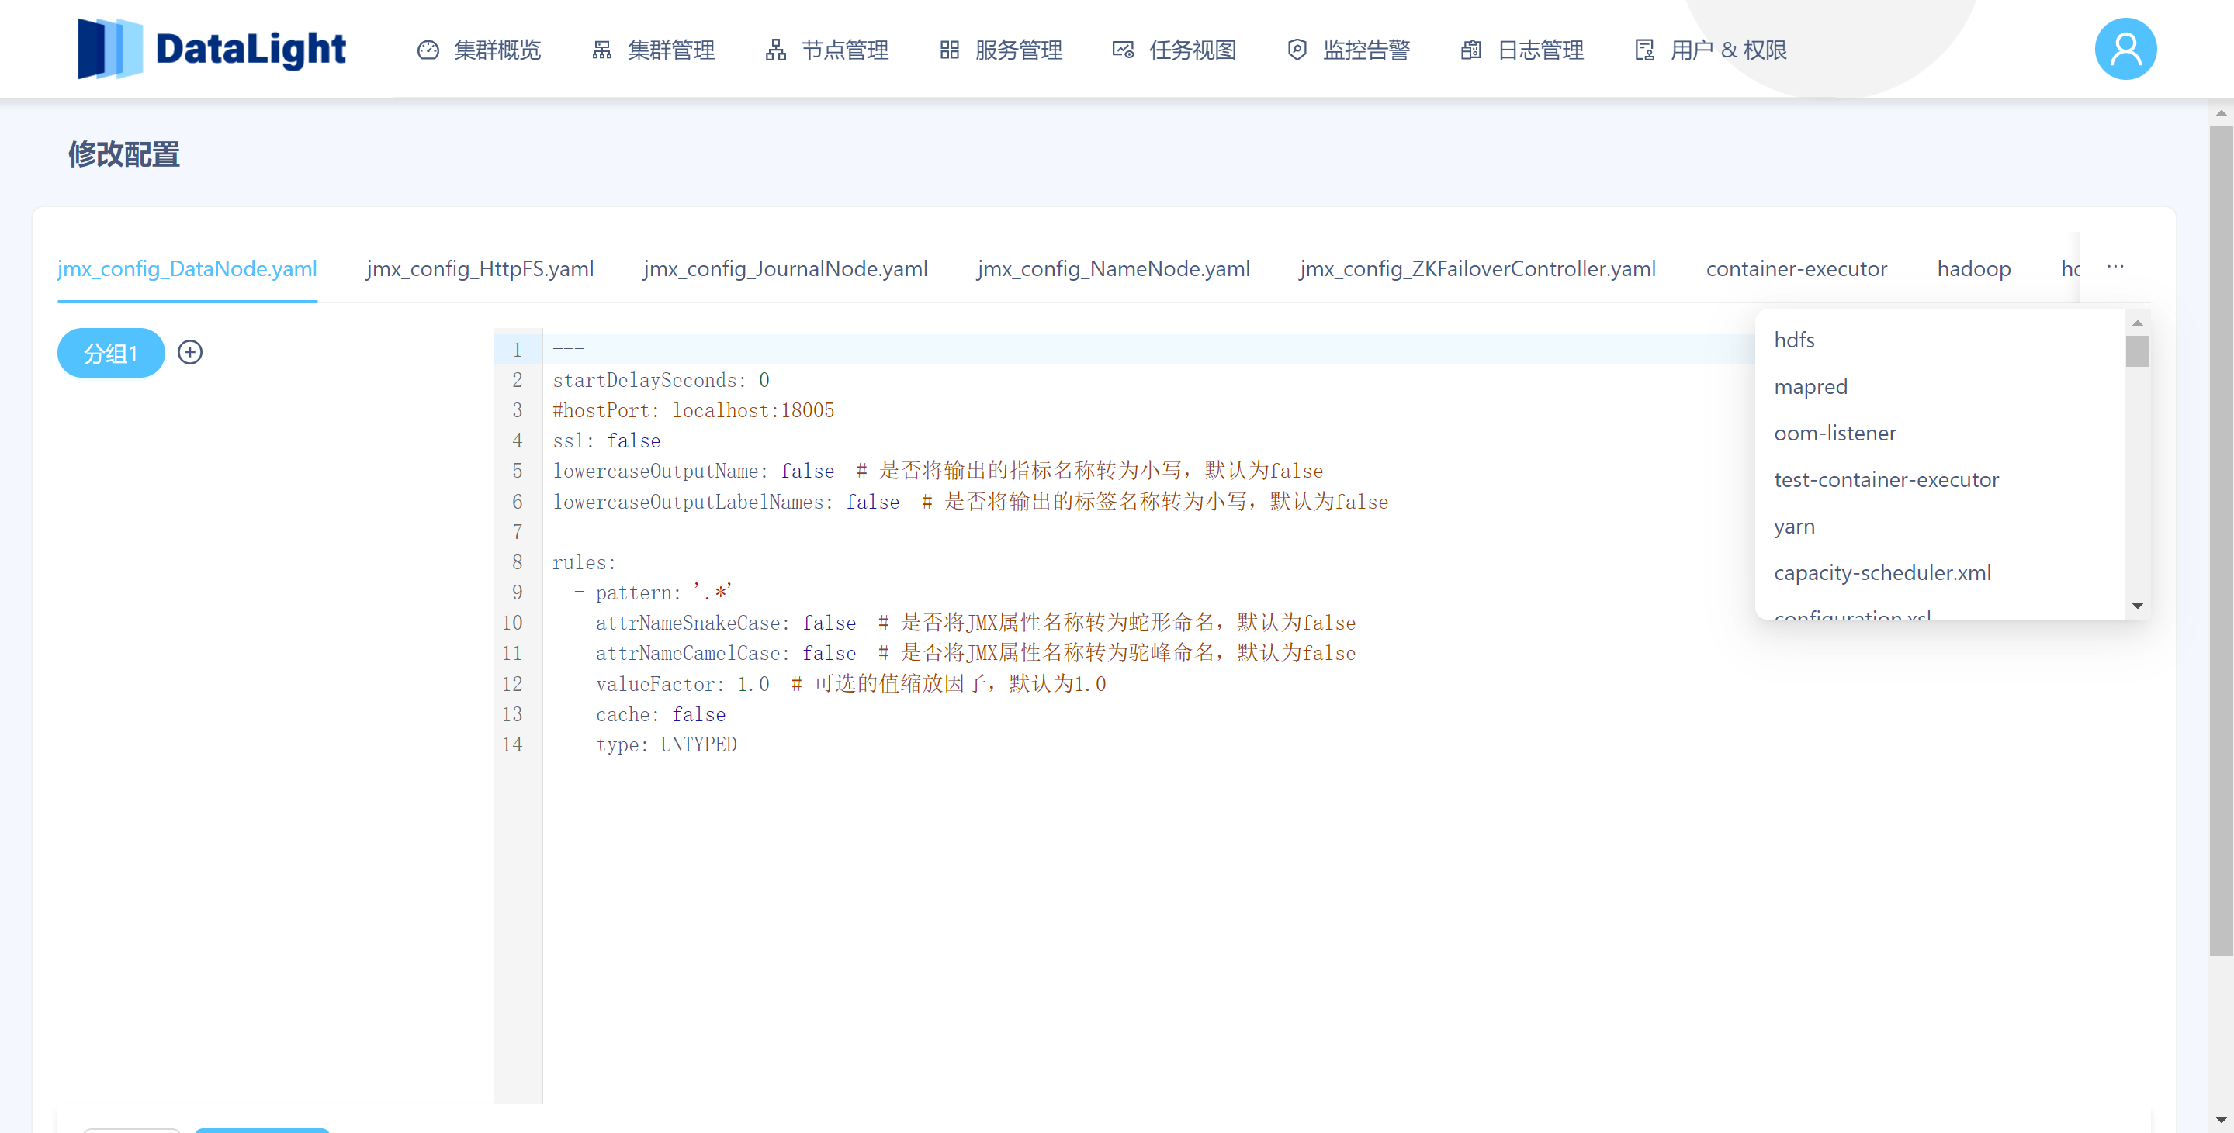This screenshot has width=2234, height=1133.
Task: Click the DataLight logo
Action: [x=212, y=49]
